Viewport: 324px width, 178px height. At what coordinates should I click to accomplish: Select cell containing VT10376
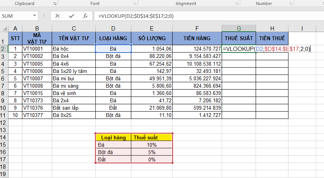click(37, 108)
